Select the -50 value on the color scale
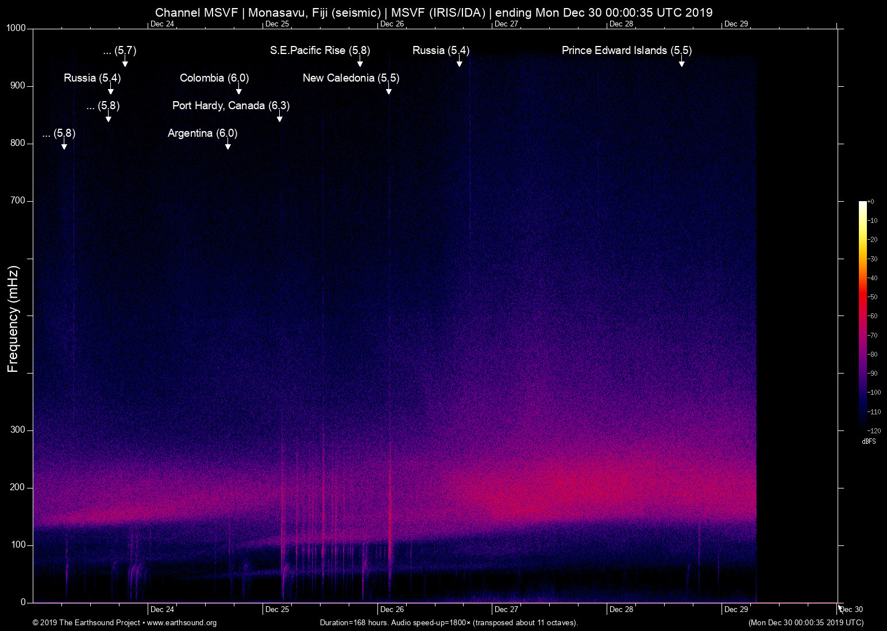Screen dimensions: 887x631 (x=873, y=297)
